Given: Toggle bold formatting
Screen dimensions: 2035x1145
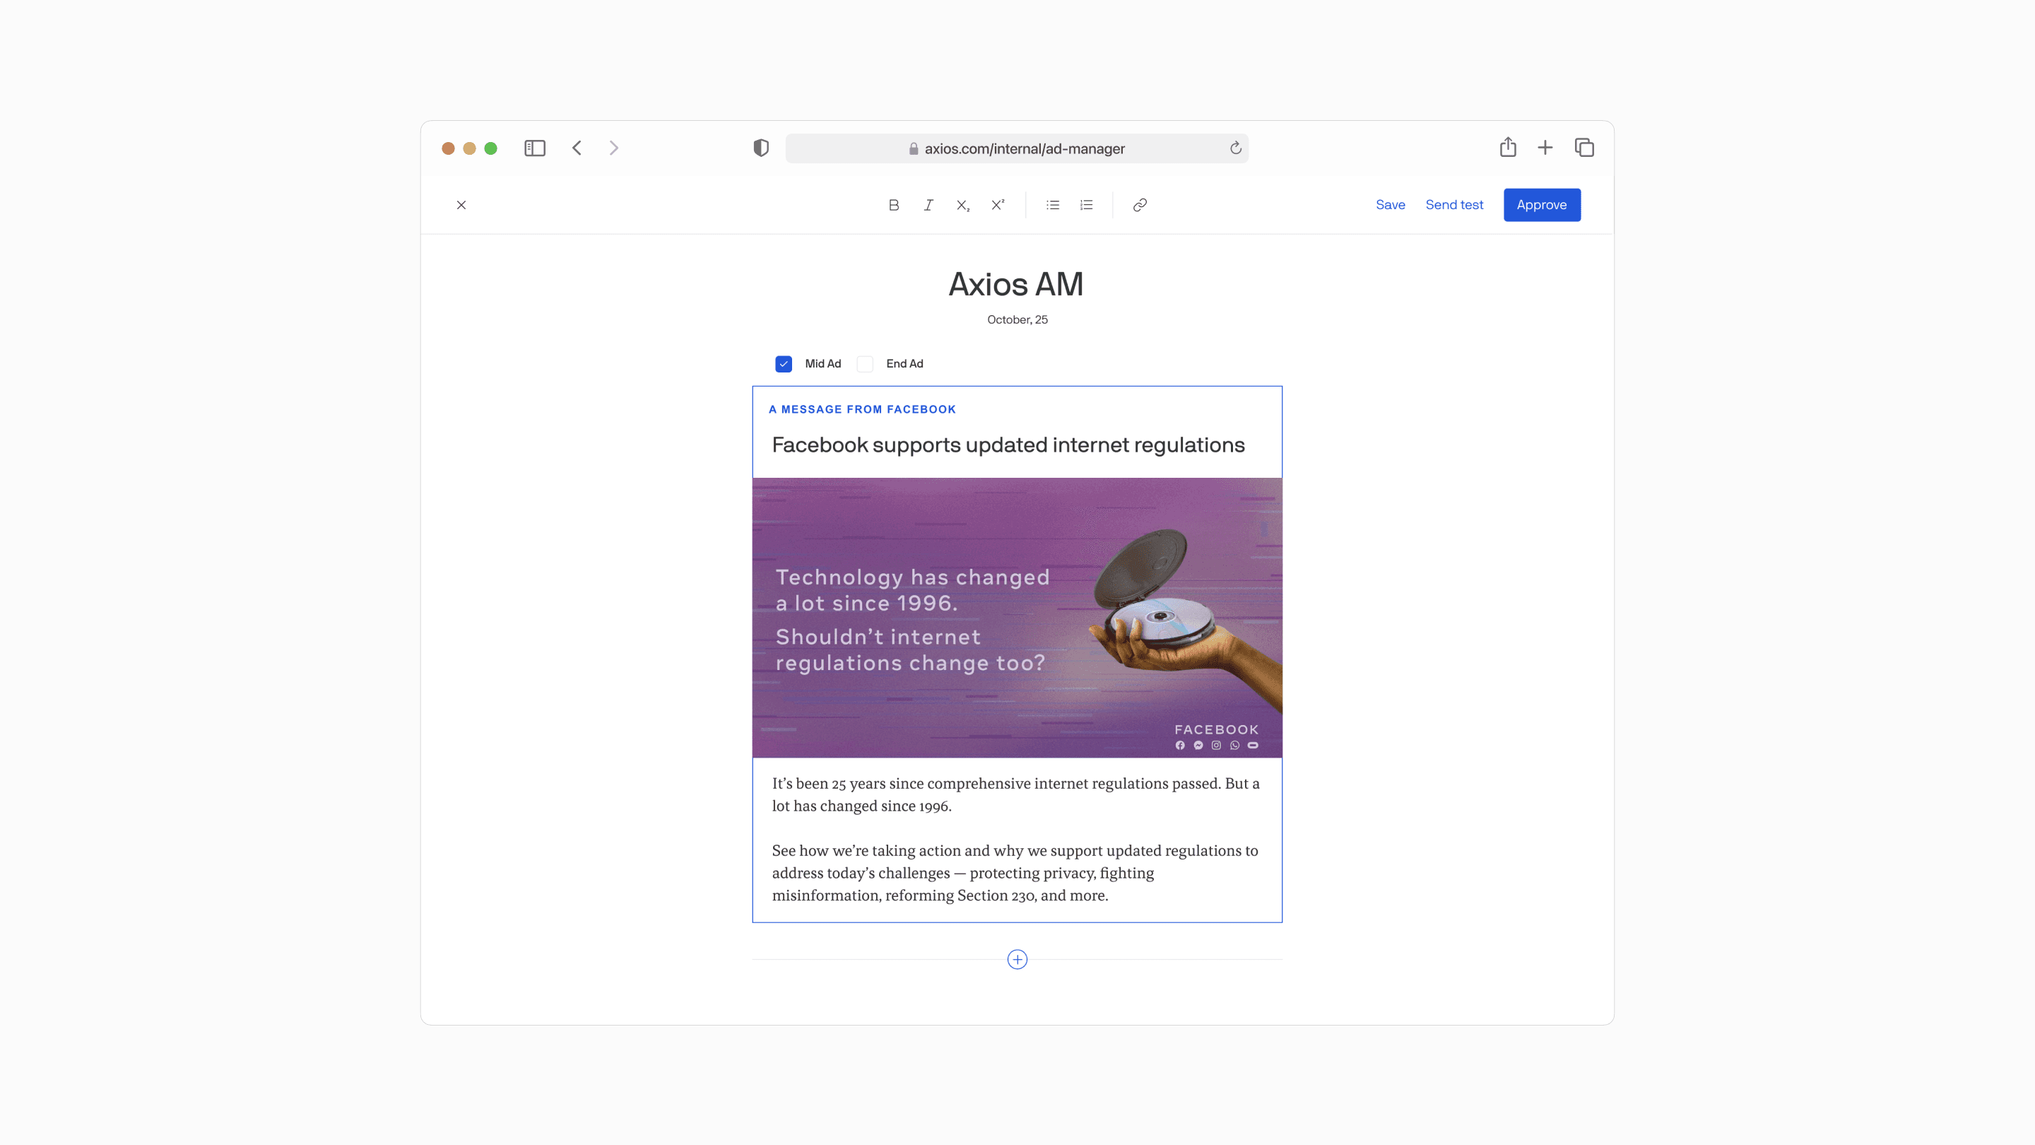Looking at the screenshot, I should (x=893, y=205).
